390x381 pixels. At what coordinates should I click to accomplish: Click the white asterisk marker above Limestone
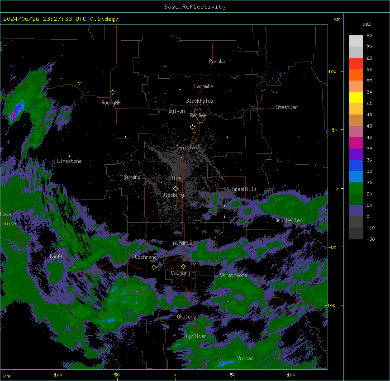click(69, 157)
